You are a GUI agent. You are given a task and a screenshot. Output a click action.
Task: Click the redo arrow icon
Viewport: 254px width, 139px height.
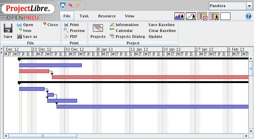pos(77,5)
